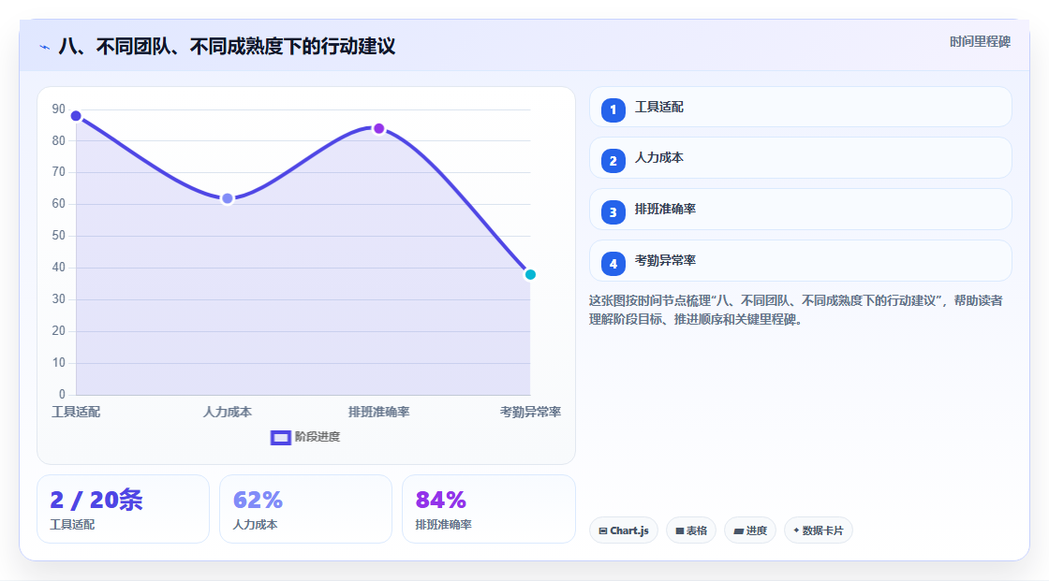Click the 62% 人力成本 stat card

coord(305,510)
